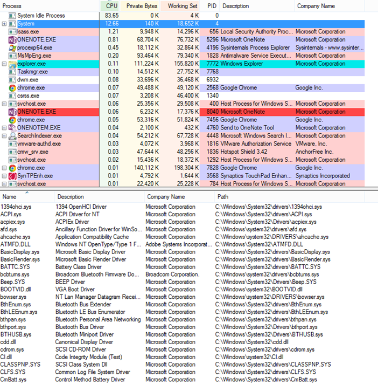Sort processes by upper Company Name header

pos(330,6)
